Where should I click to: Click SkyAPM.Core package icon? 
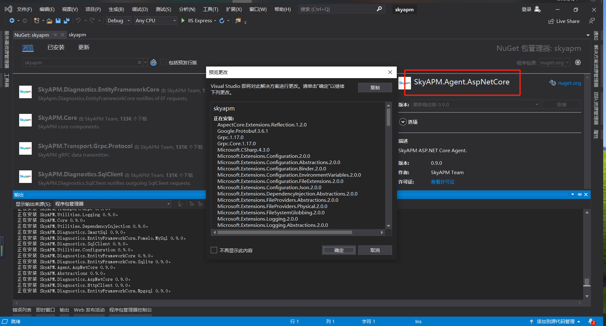25,120
